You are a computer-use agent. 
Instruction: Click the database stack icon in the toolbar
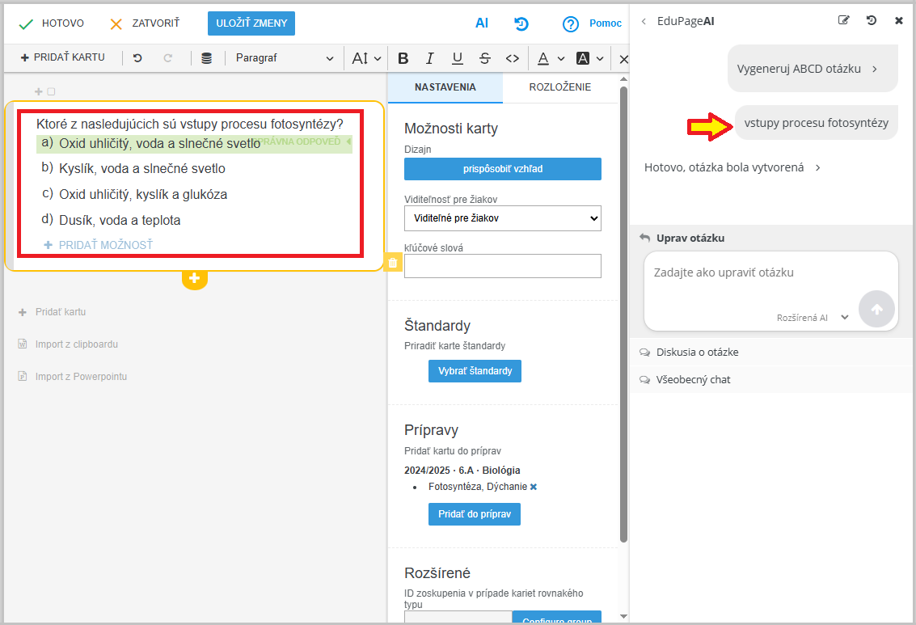[x=206, y=58]
